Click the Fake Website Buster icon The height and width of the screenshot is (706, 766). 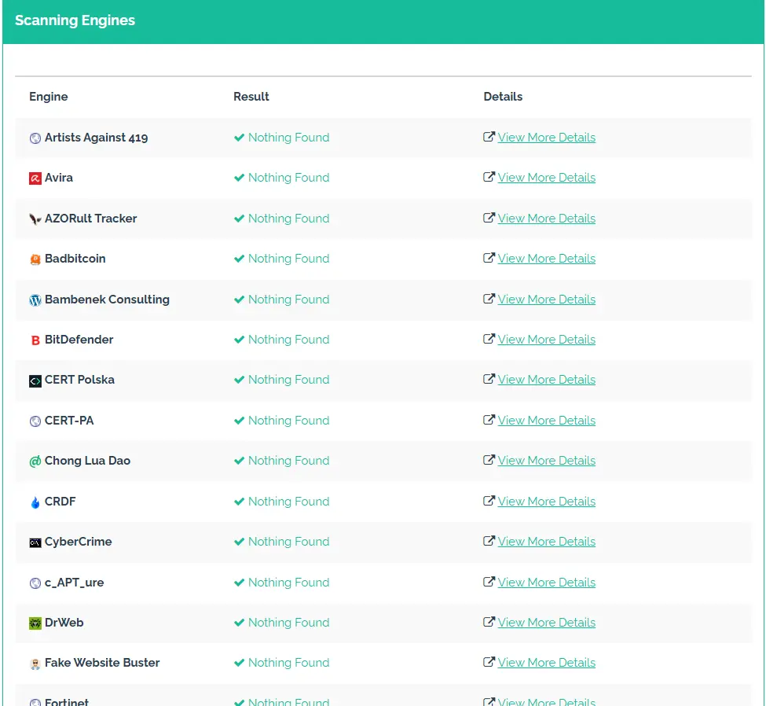(x=35, y=664)
